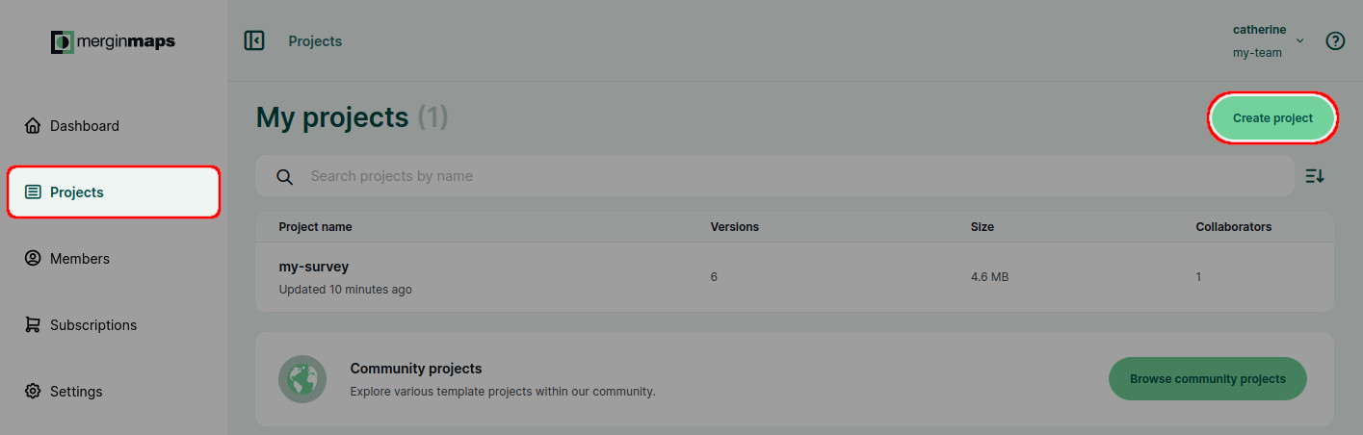Collapse the sidebar with the panel icon

click(254, 40)
